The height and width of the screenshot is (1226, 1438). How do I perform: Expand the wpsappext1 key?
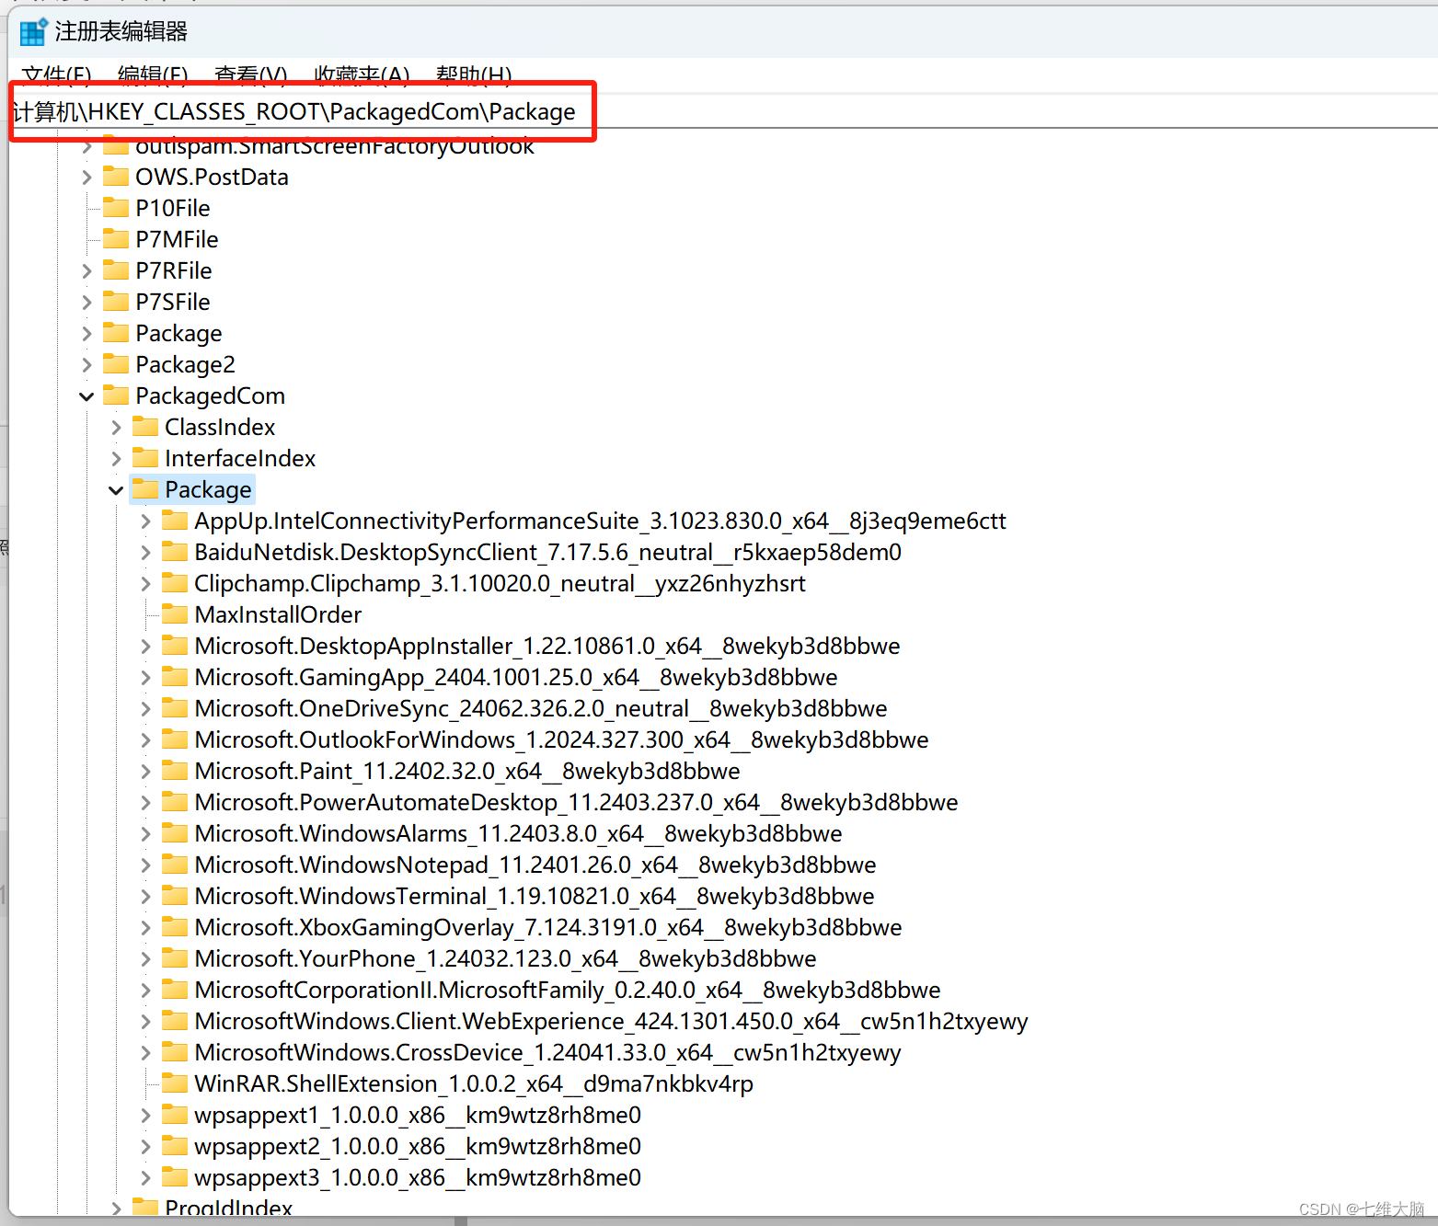tap(145, 1116)
